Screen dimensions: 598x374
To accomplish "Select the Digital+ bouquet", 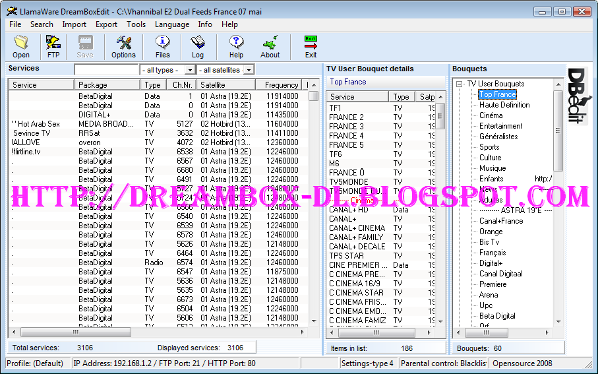I will [491, 263].
